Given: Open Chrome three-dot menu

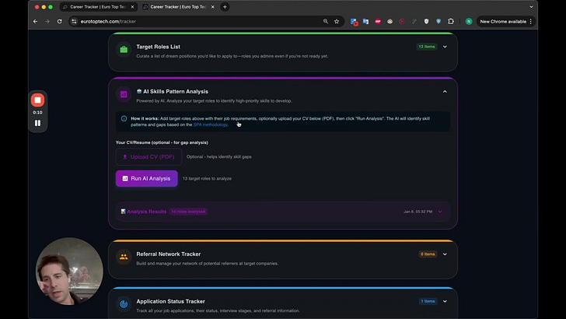Looking at the screenshot, I should pyautogui.click(x=530, y=21).
